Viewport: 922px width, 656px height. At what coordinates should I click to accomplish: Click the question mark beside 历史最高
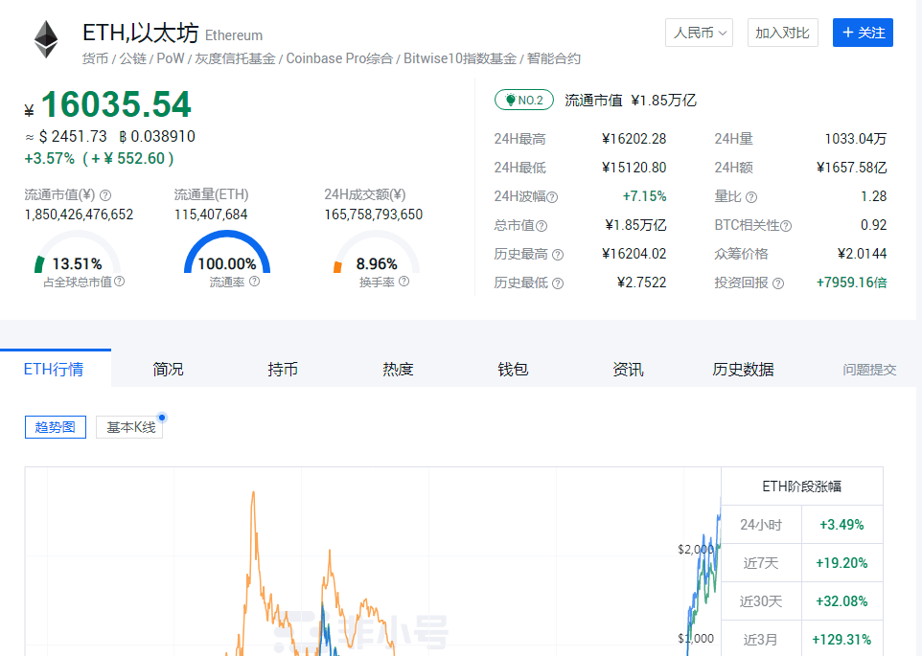[559, 253]
